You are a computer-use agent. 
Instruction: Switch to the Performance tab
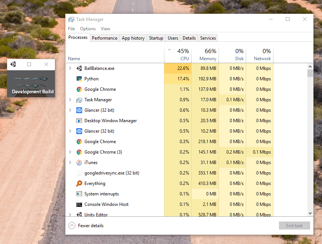pos(105,38)
